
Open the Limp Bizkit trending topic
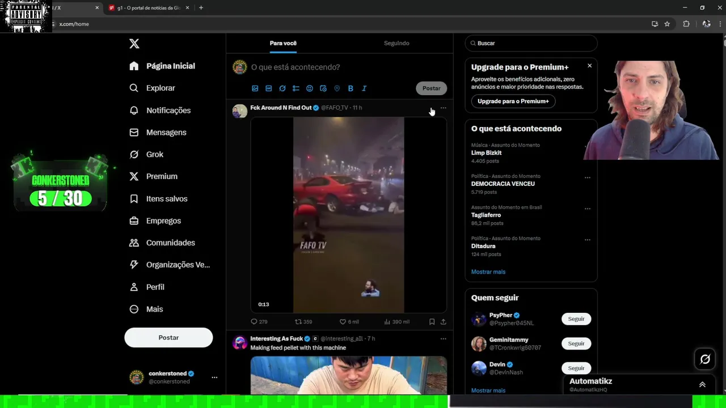pyautogui.click(x=486, y=153)
